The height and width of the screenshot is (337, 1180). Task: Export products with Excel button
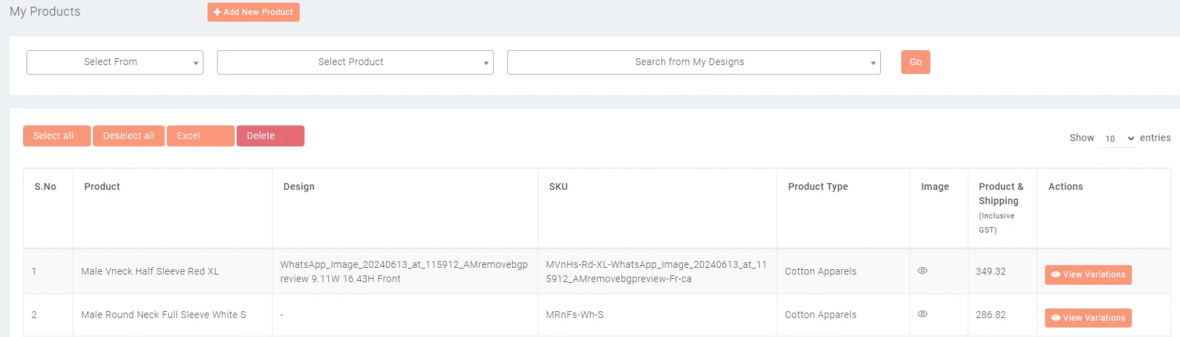pyautogui.click(x=200, y=136)
